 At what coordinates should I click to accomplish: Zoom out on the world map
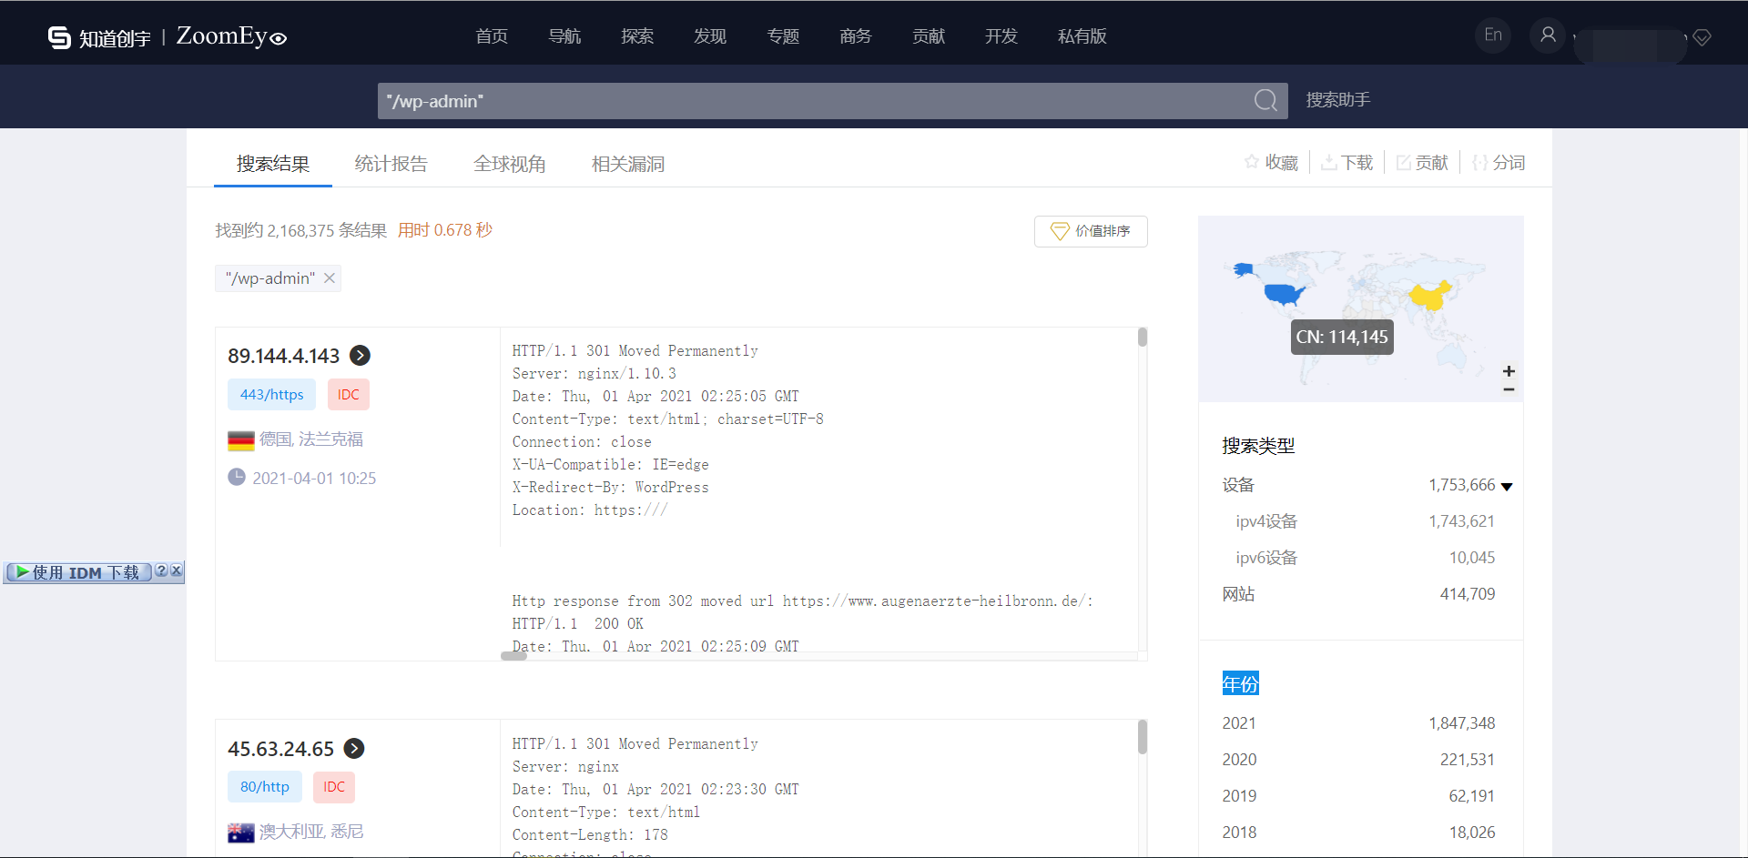1509,389
